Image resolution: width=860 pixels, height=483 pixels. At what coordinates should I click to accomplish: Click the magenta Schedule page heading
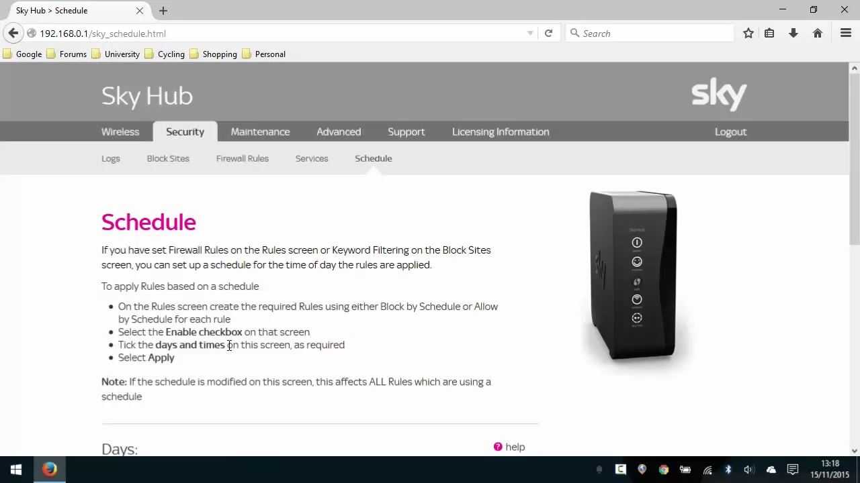point(148,222)
